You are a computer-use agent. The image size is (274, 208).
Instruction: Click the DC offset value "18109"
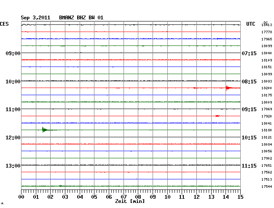[x=267, y=60]
